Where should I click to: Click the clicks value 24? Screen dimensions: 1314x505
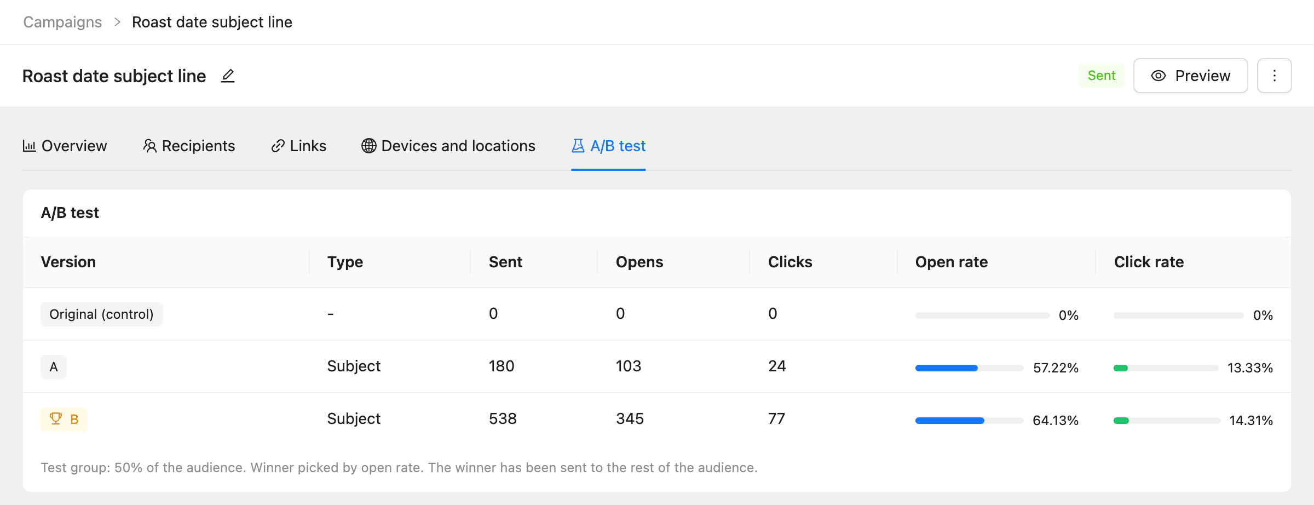tap(777, 366)
